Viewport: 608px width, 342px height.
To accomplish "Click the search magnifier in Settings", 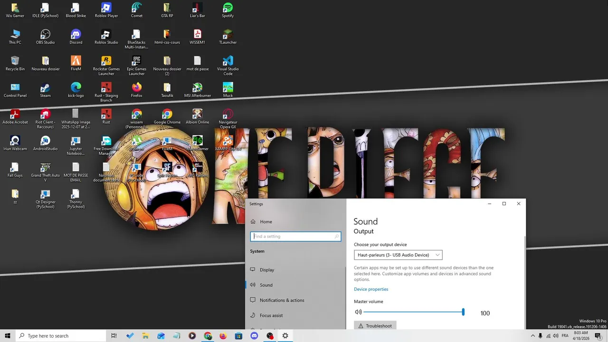I will (x=337, y=236).
